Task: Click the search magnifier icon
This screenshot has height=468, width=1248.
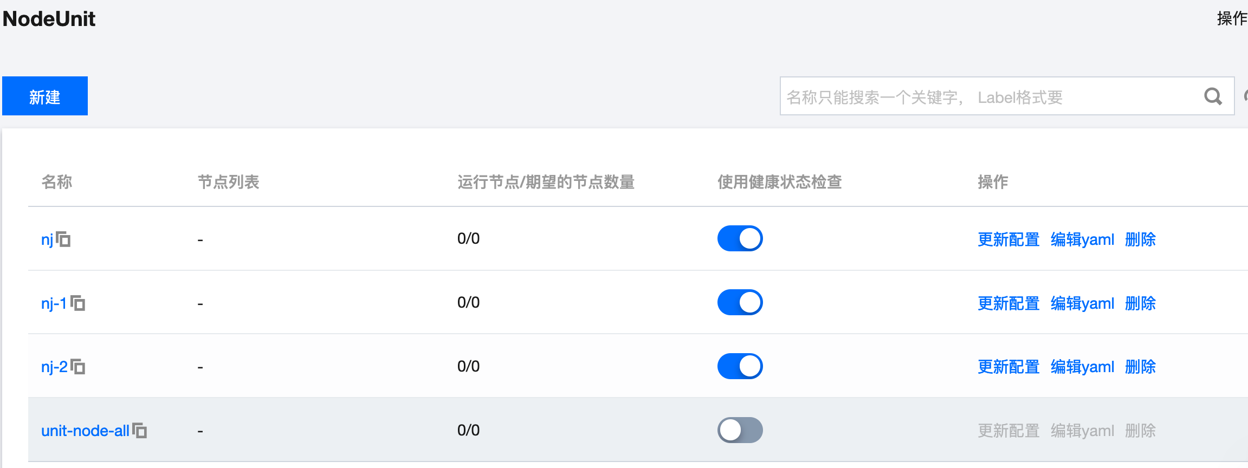Action: click(1213, 96)
